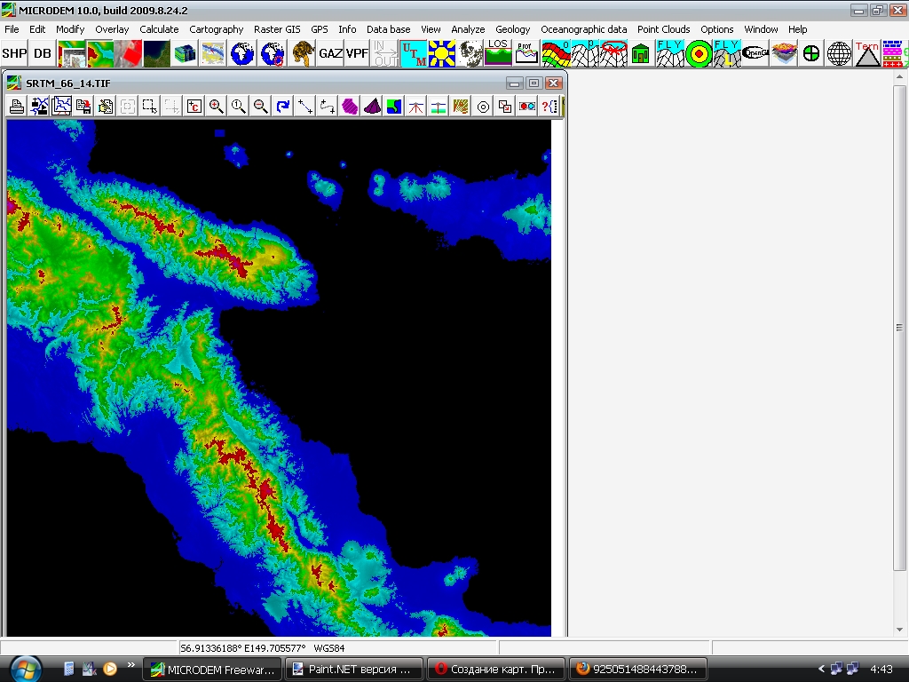Click the zoom in magnifier icon
909x682 pixels.
tap(216, 107)
